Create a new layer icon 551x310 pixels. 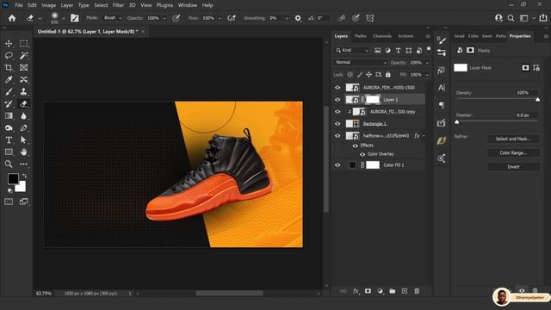405,291
